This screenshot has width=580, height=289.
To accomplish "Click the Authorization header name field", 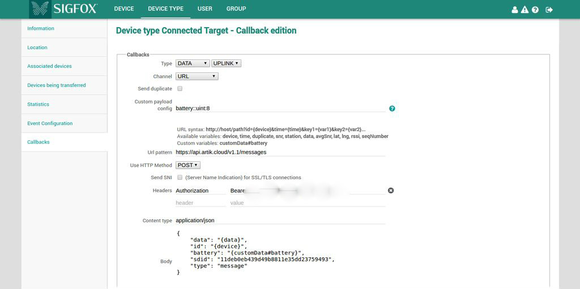I will tap(201, 191).
